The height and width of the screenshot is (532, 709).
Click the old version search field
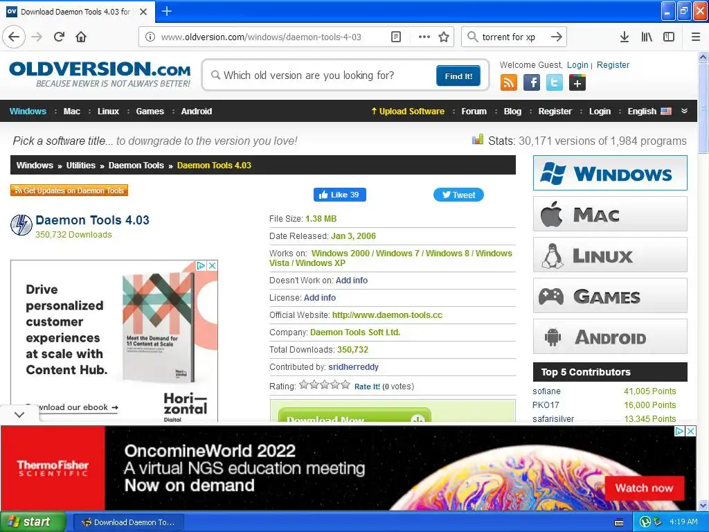pos(323,75)
